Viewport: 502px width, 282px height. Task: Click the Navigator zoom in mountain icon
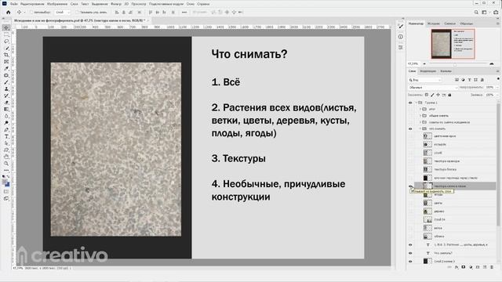click(492, 63)
